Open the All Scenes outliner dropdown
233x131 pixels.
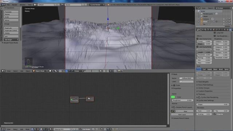(223, 8)
